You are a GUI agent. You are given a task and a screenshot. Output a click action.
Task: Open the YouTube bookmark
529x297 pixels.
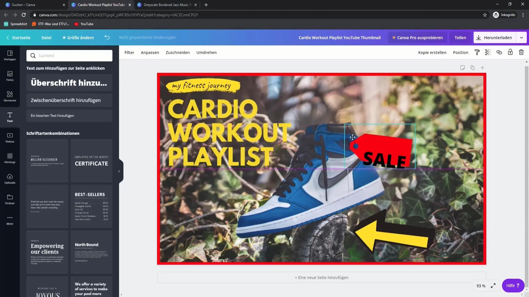[84, 24]
